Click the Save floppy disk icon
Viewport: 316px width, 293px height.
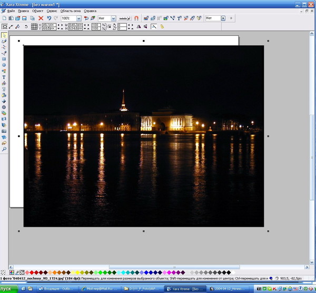point(24,18)
